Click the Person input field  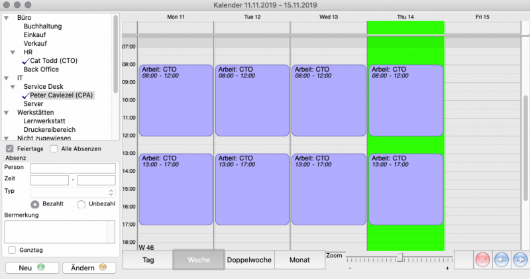(x=73, y=168)
